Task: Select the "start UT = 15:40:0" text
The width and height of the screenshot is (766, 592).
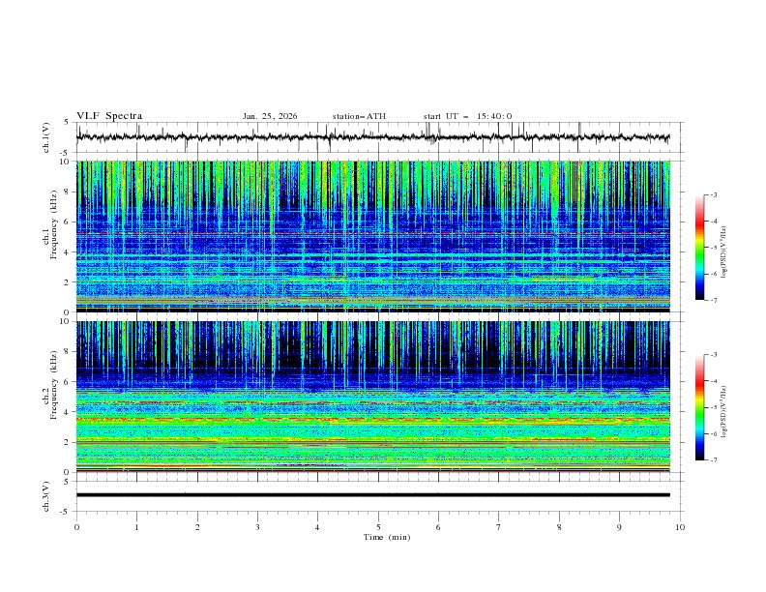Action: coord(467,116)
